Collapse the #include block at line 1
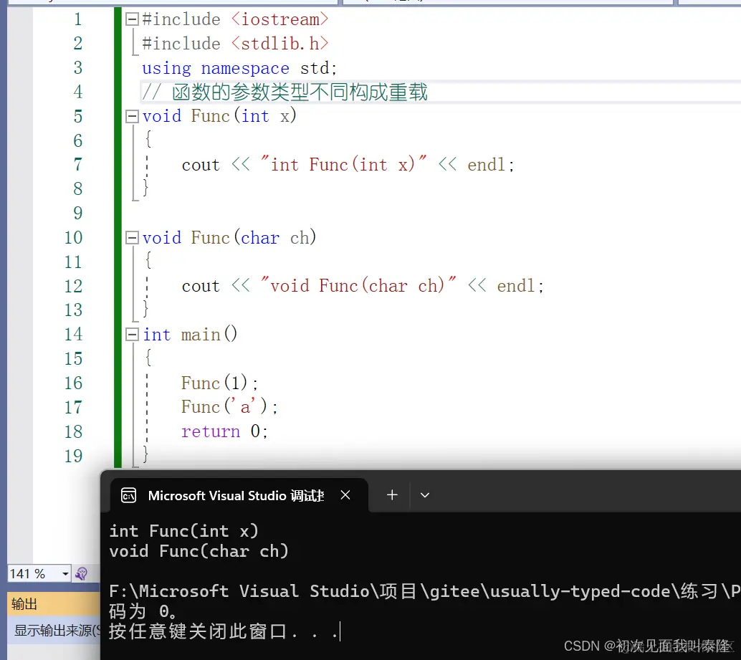Viewport: 741px width, 660px height. [132, 19]
